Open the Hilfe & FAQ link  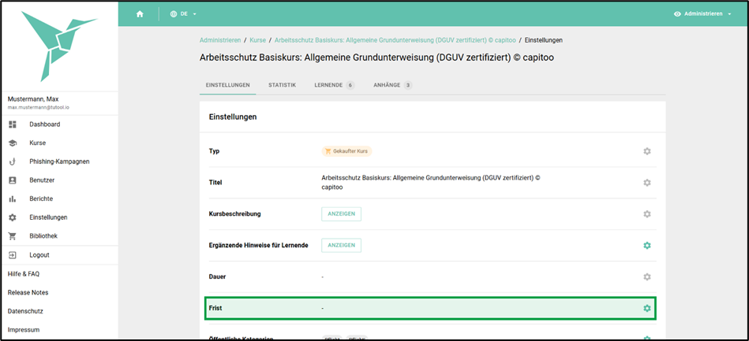coord(24,274)
